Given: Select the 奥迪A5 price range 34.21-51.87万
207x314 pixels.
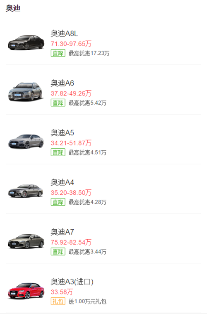Looking at the screenshot, I should [71, 143].
